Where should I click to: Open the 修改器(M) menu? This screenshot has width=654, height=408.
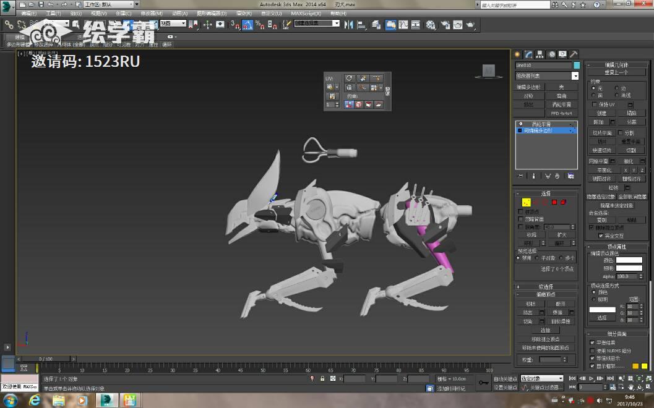point(152,14)
